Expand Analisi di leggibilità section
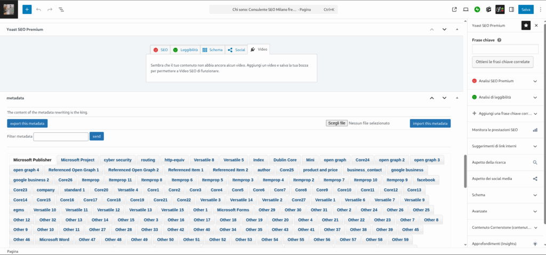This screenshot has height=255, width=546. pyautogui.click(x=504, y=97)
